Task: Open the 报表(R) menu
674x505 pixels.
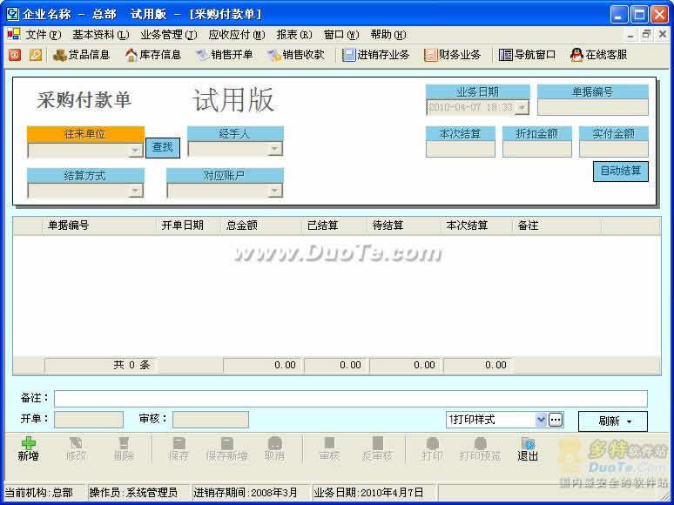Action: (x=294, y=34)
